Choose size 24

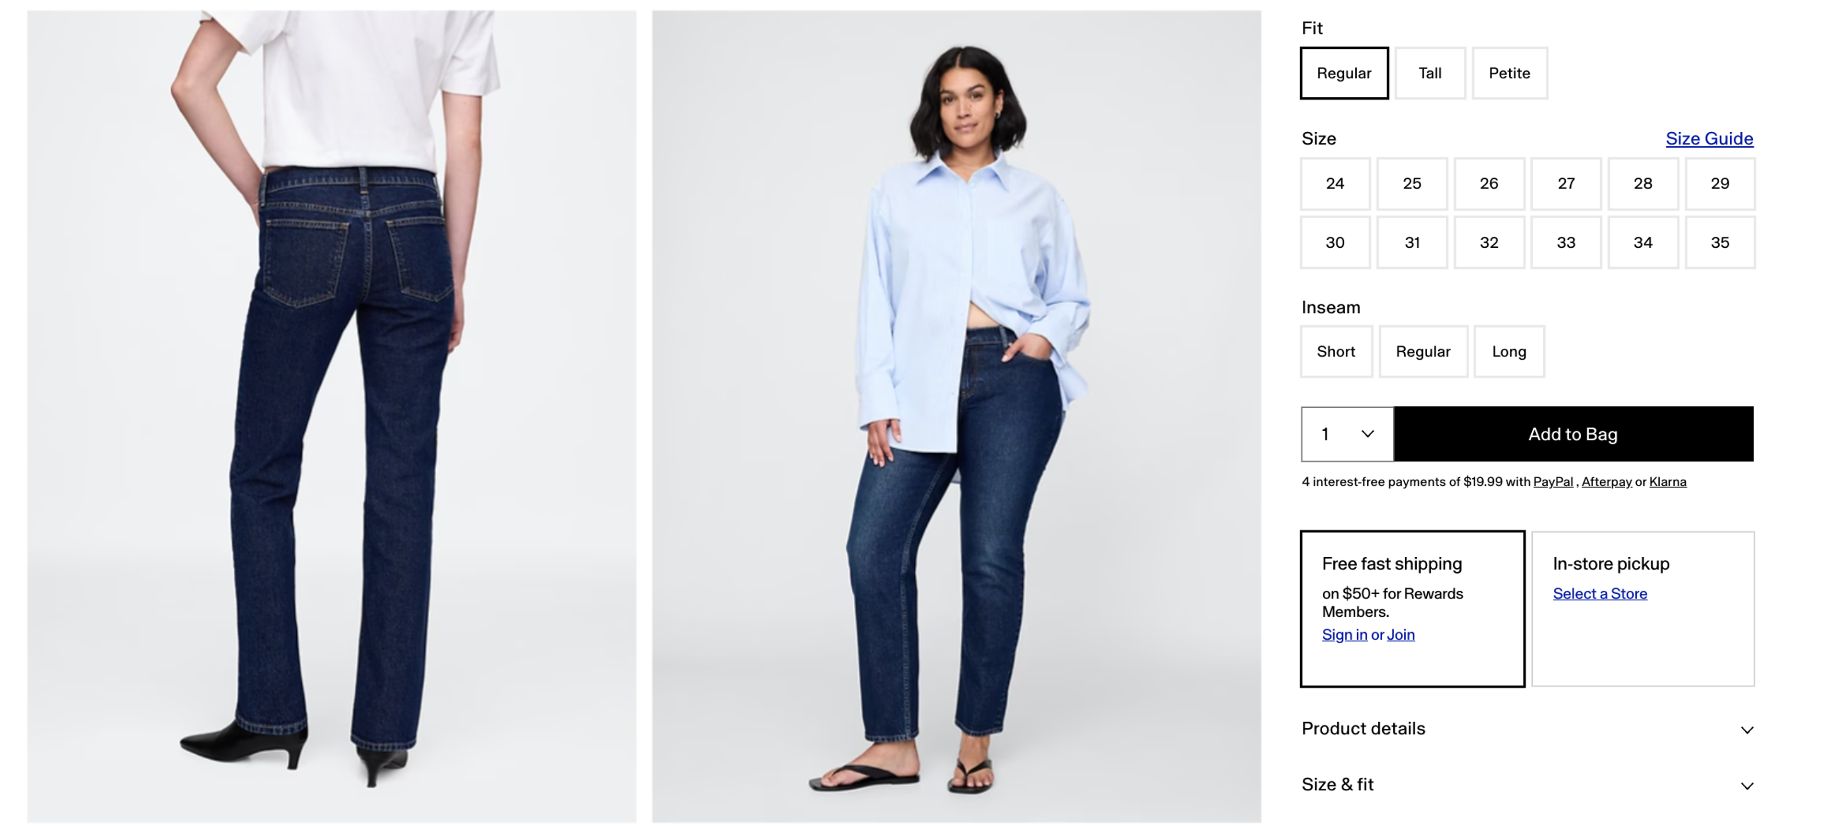(x=1335, y=184)
